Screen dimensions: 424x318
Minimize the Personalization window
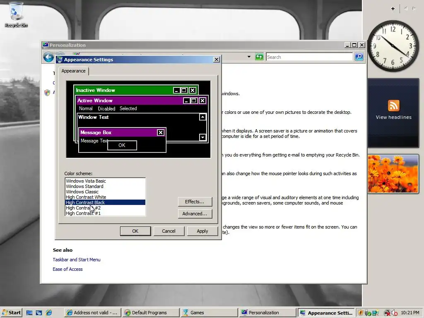[347, 45]
